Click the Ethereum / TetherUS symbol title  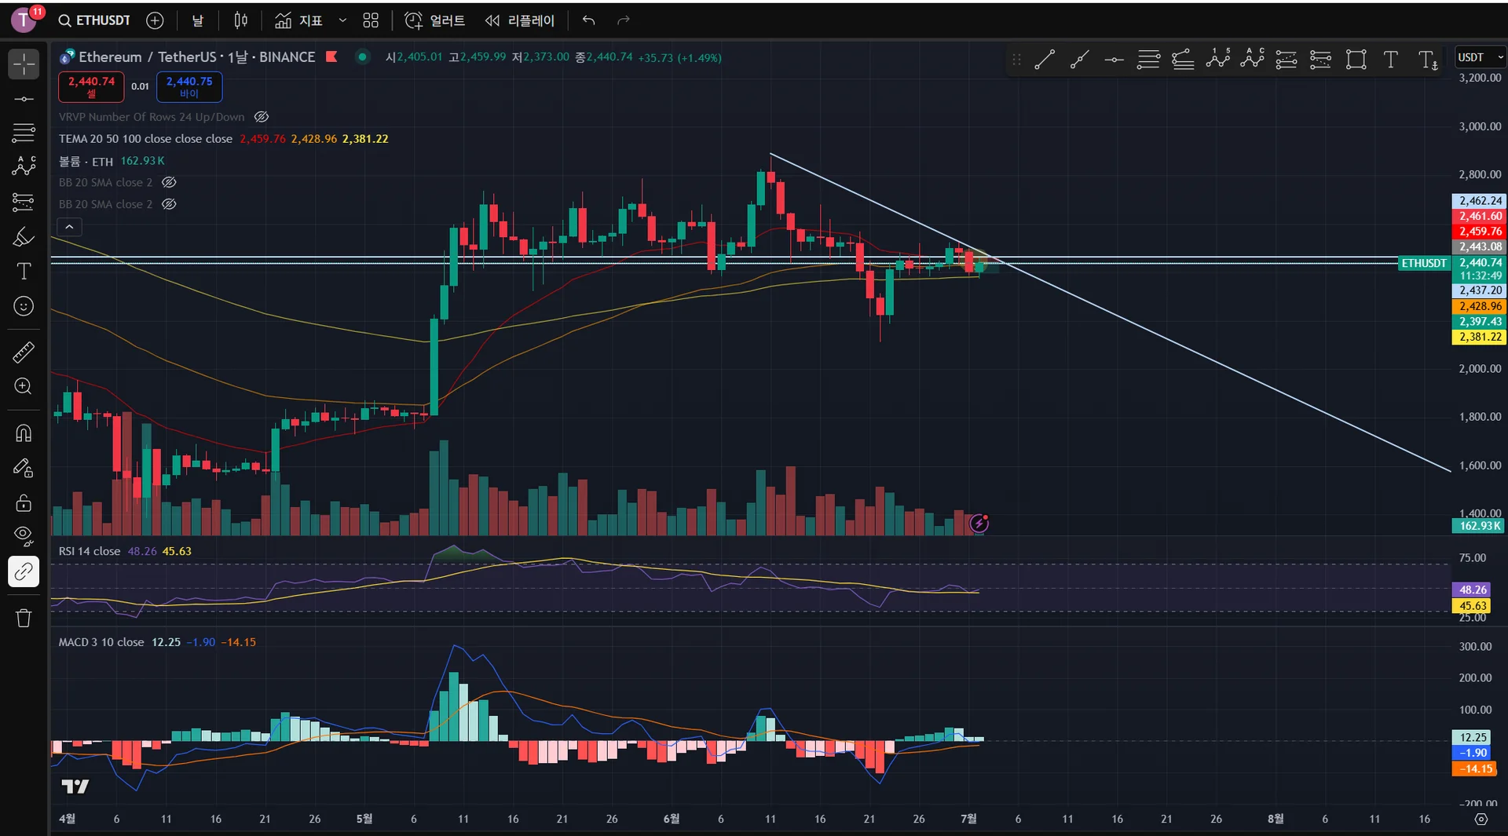pyautogui.click(x=197, y=57)
